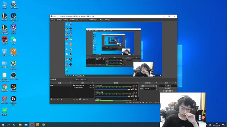Open Google Chrome desktop shortcut
This screenshot has width=227, height=127.
click(5, 88)
